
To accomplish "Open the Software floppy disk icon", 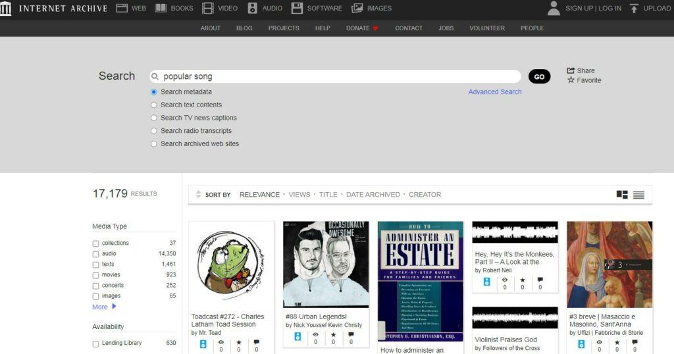I will 297,8.
